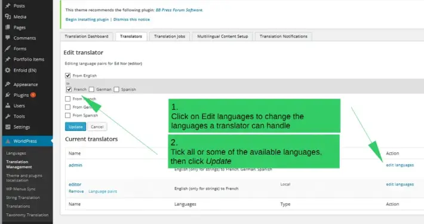The height and width of the screenshot is (224, 424).
Task: Click the Pages icon in the sidebar
Action: pos(8,27)
